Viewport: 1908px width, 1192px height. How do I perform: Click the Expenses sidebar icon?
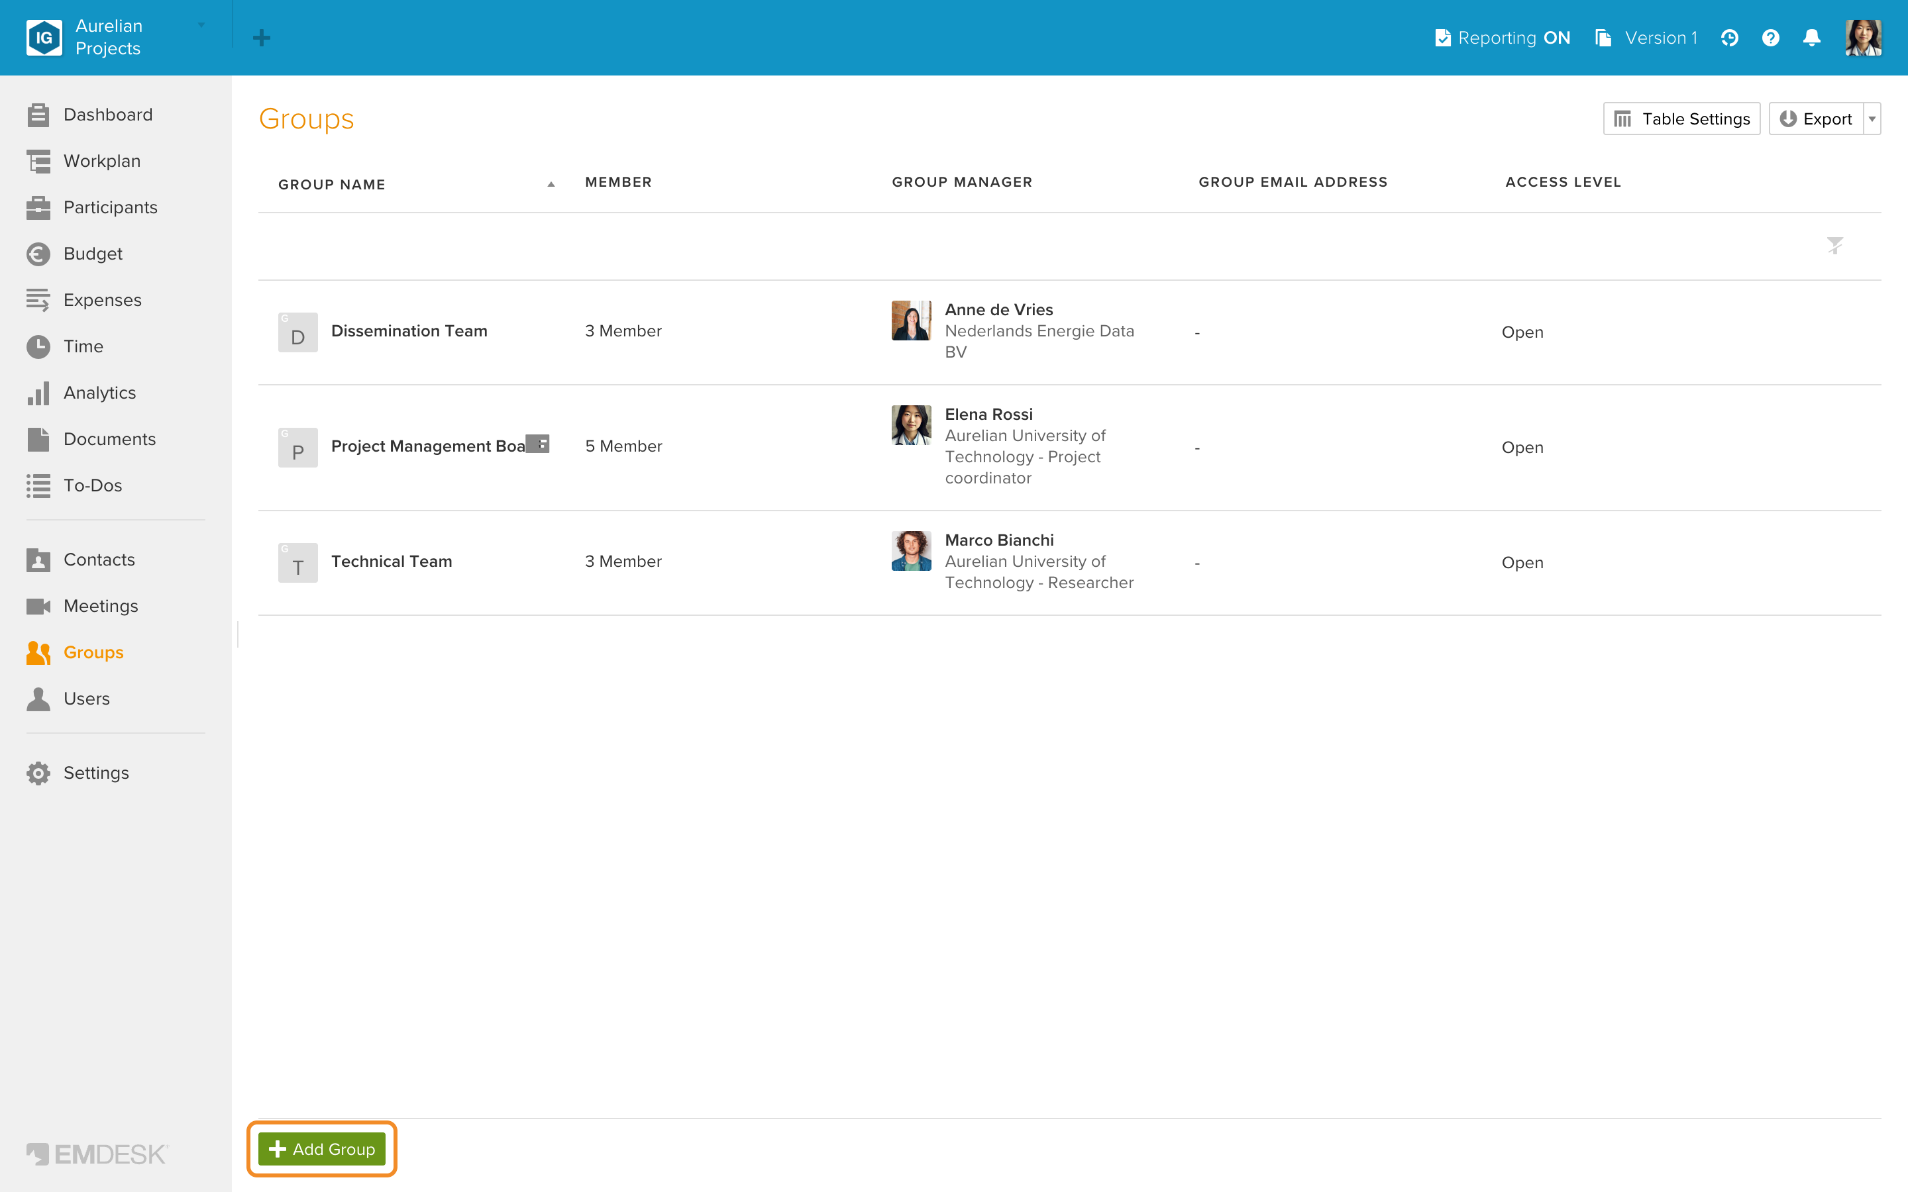tap(38, 301)
